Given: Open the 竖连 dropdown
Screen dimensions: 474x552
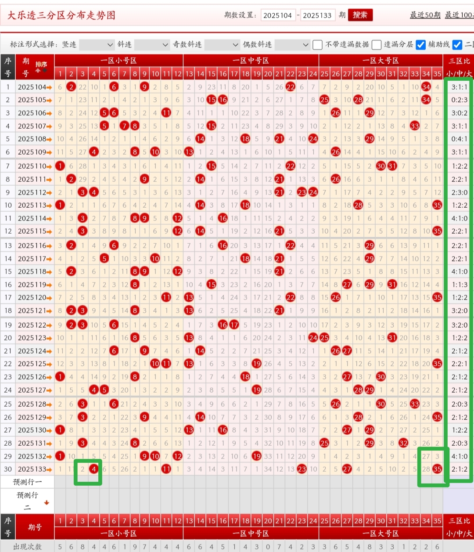Looking at the screenshot, I should click(97, 45).
